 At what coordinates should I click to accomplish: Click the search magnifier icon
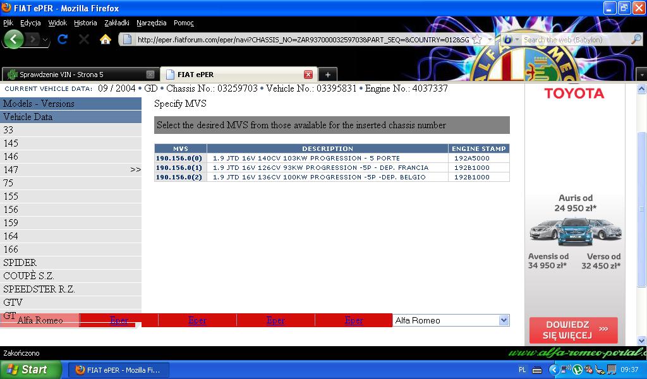(636, 40)
